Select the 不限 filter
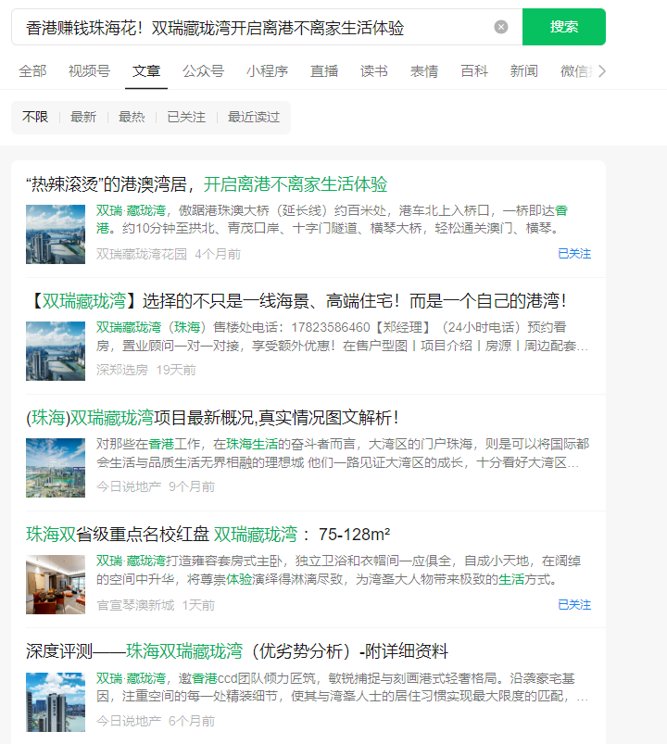This screenshot has height=744, width=667. (x=35, y=117)
